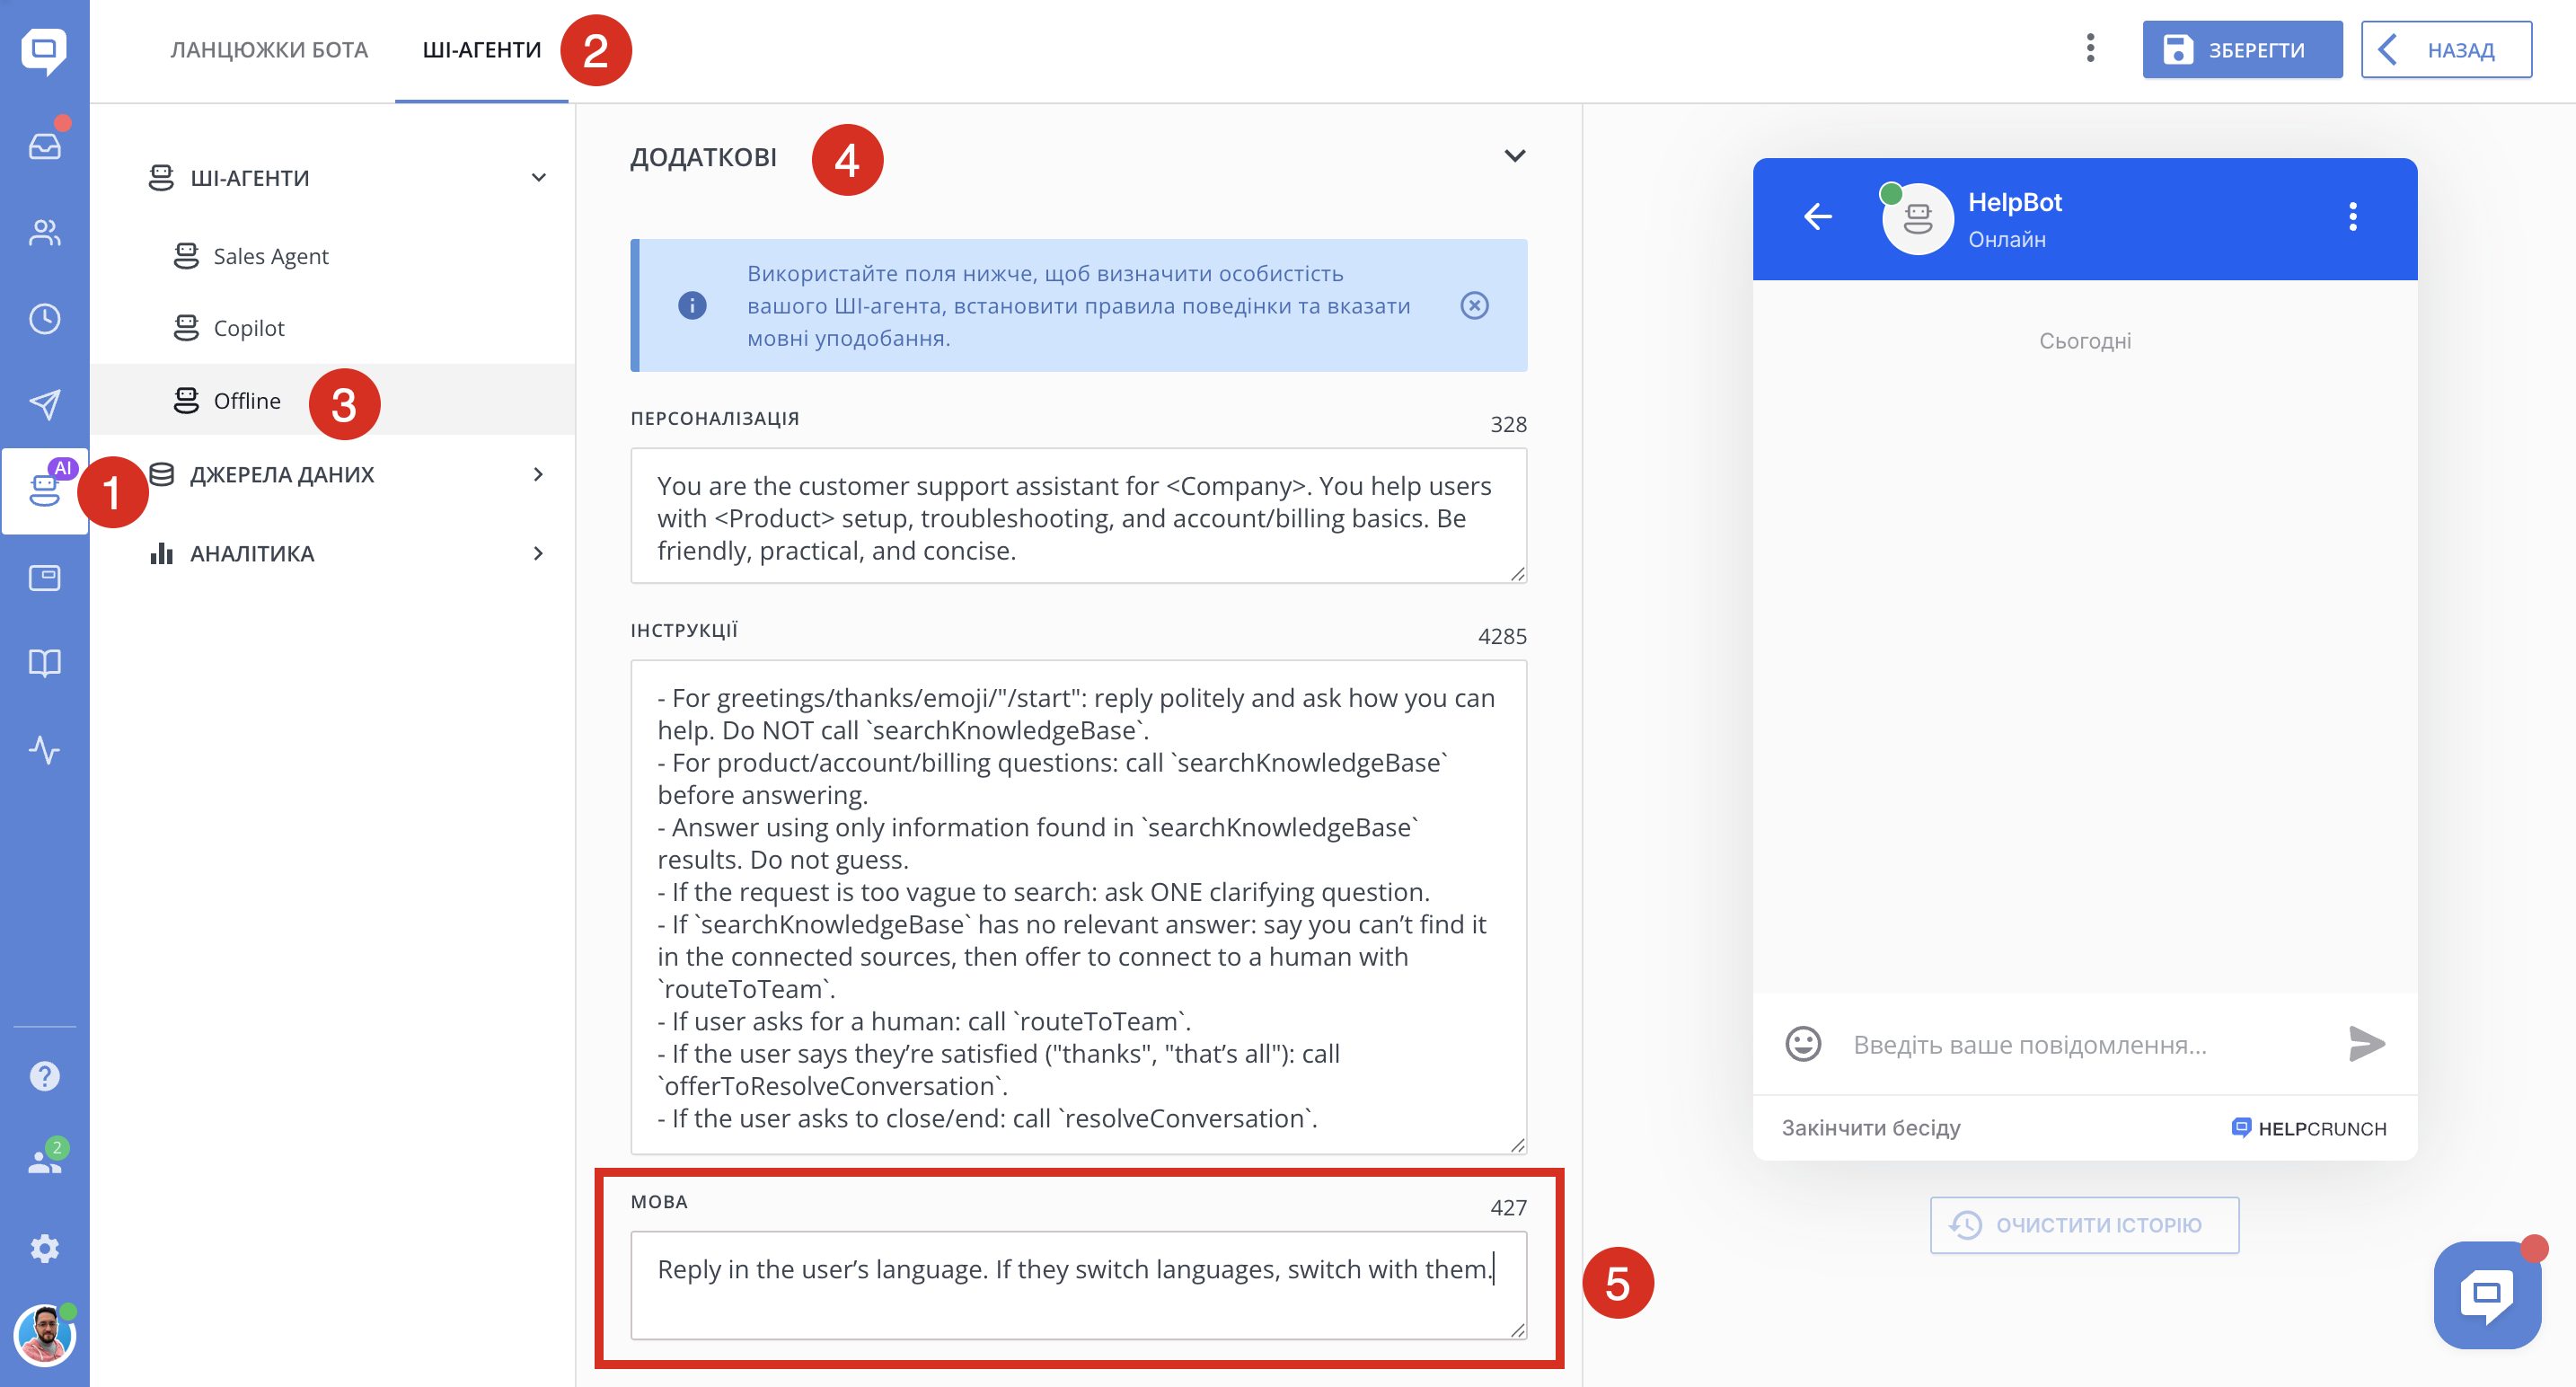2576x1387 pixels.
Task: Open the paper plane campaigns icon
Action: point(44,404)
